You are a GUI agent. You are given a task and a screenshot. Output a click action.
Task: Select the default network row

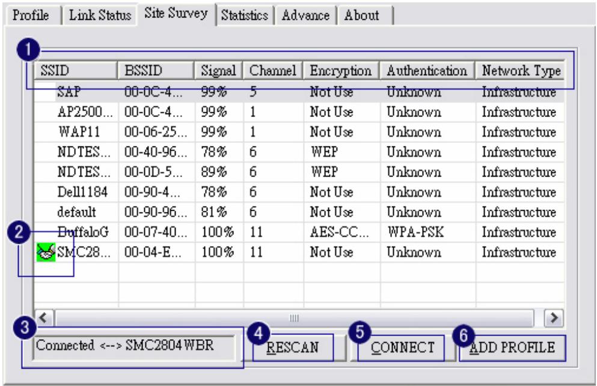click(299, 212)
